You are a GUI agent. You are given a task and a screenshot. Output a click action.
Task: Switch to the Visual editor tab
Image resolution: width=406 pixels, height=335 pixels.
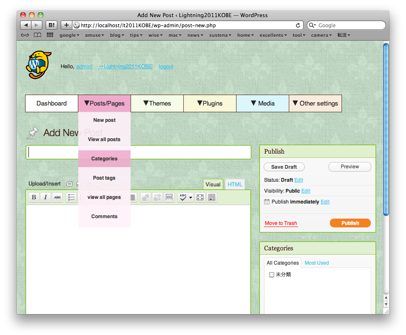point(213,185)
